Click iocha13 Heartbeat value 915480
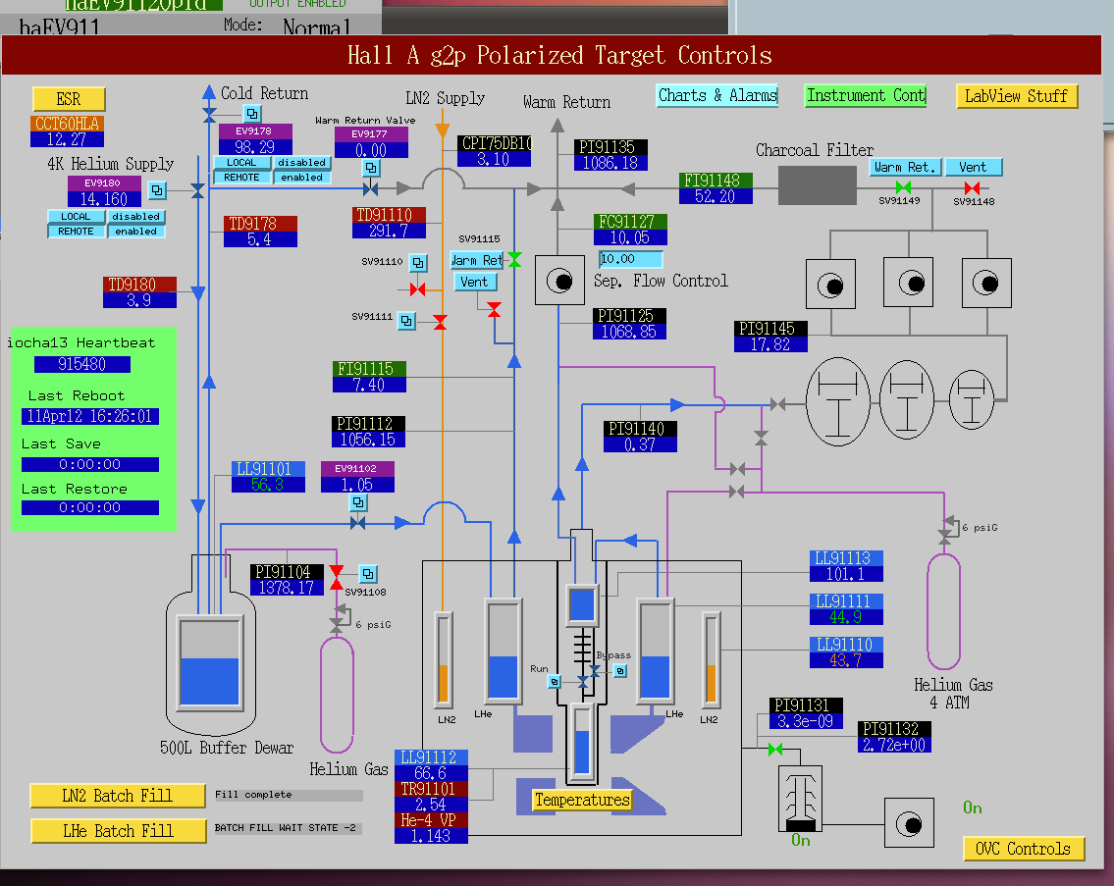 pyautogui.click(x=82, y=364)
